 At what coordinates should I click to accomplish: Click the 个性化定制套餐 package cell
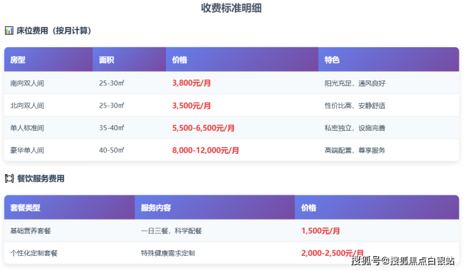[x=34, y=253]
